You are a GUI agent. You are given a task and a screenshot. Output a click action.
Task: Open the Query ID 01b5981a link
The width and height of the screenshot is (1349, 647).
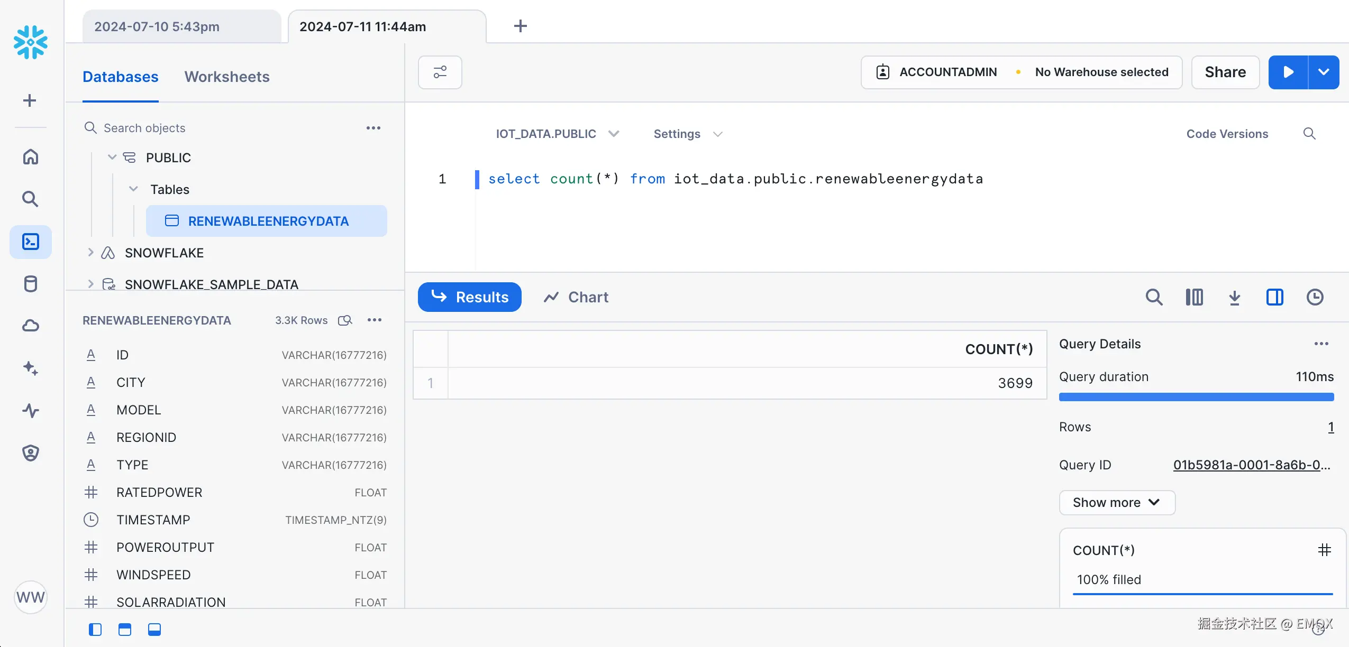(1252, 465)
